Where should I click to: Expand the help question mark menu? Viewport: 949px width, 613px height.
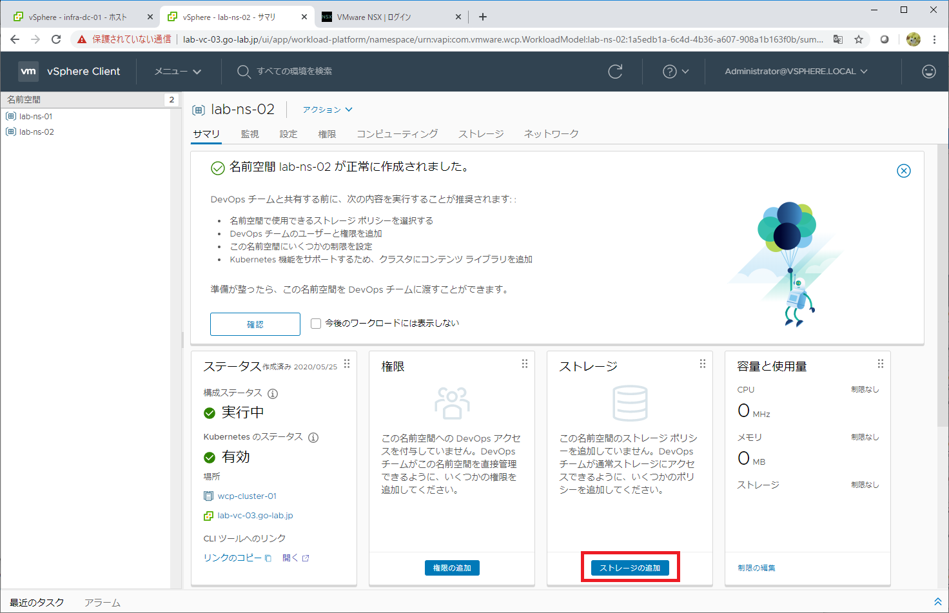(x=676, y=72)
